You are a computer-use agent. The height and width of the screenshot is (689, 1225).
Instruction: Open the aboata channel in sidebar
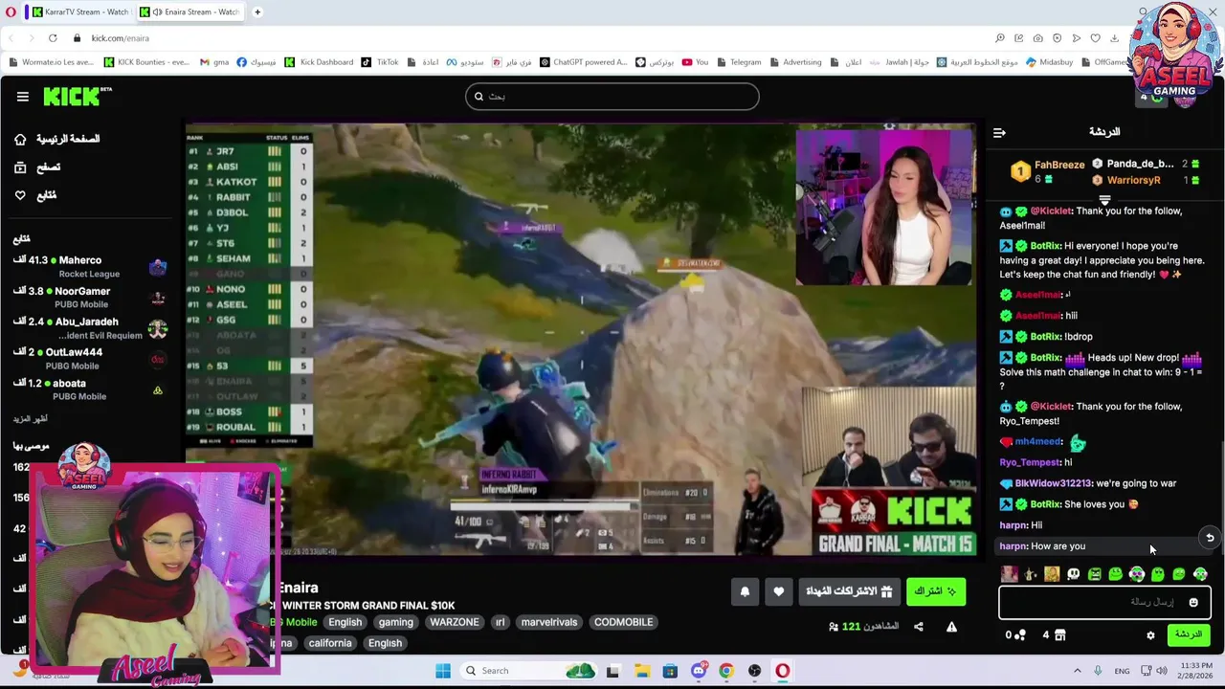pyautogui.click(x=91, y=389)
